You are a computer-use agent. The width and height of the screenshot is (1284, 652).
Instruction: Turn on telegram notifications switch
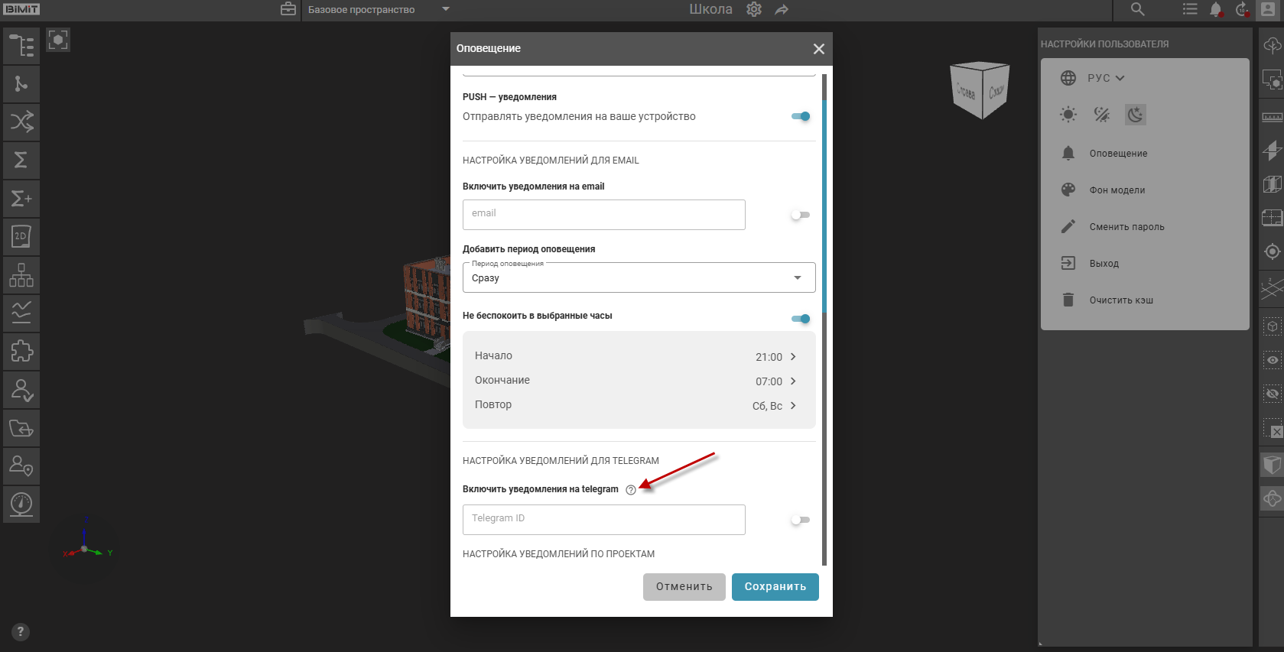[x=800, y=520]
